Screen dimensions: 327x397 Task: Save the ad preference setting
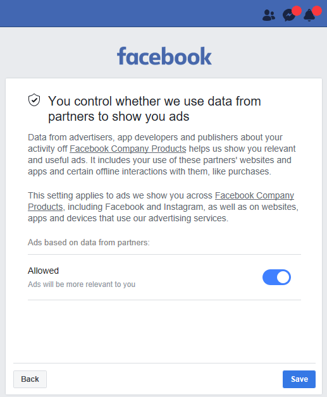pos(299,379)
